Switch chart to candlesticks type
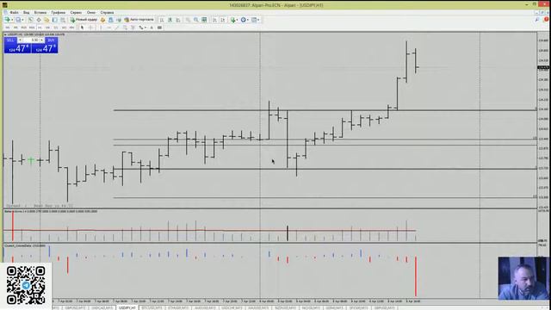 170,20
